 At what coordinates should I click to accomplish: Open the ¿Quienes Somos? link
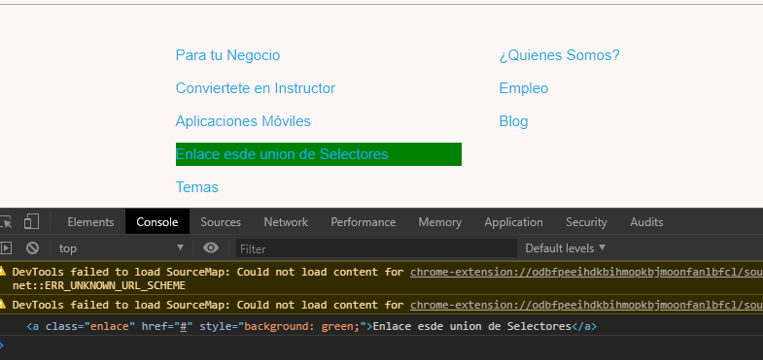click(x=560, y=55)
